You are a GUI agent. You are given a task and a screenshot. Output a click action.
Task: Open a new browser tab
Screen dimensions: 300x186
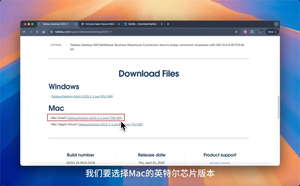click(x=168, y=24)
